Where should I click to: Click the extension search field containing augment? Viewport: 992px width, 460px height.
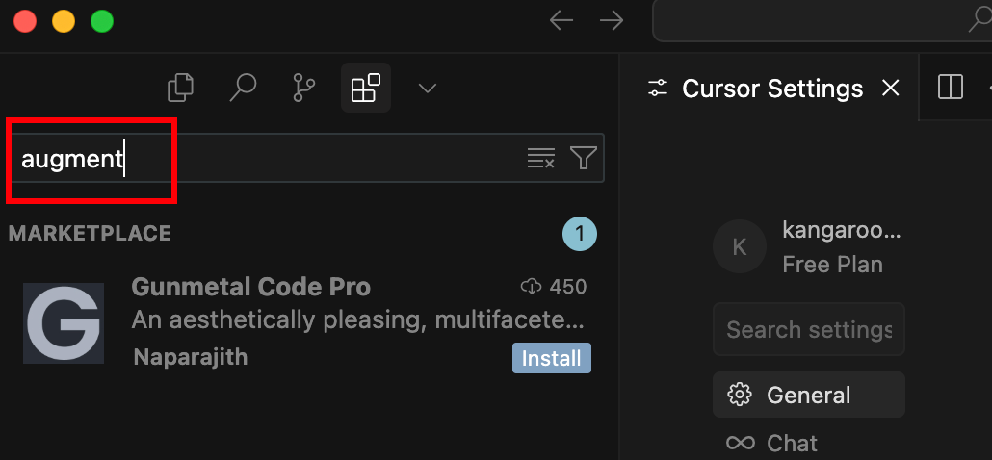pyautogui.click(x=306, y=158)
